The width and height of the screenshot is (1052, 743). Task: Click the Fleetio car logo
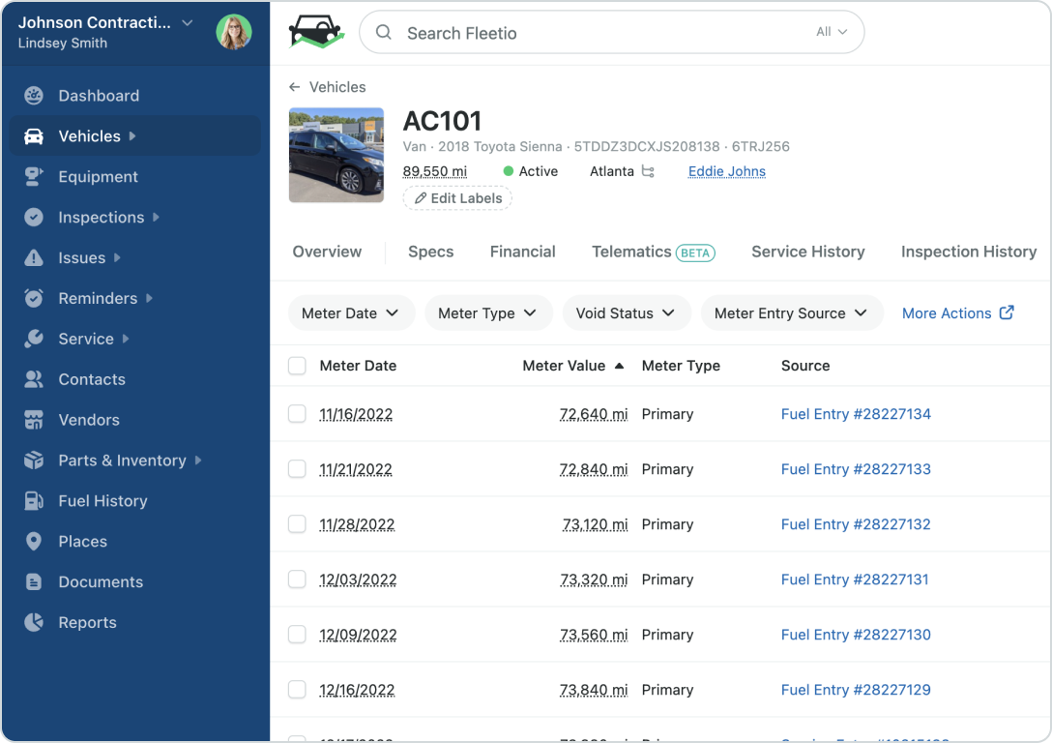point(316,32)
